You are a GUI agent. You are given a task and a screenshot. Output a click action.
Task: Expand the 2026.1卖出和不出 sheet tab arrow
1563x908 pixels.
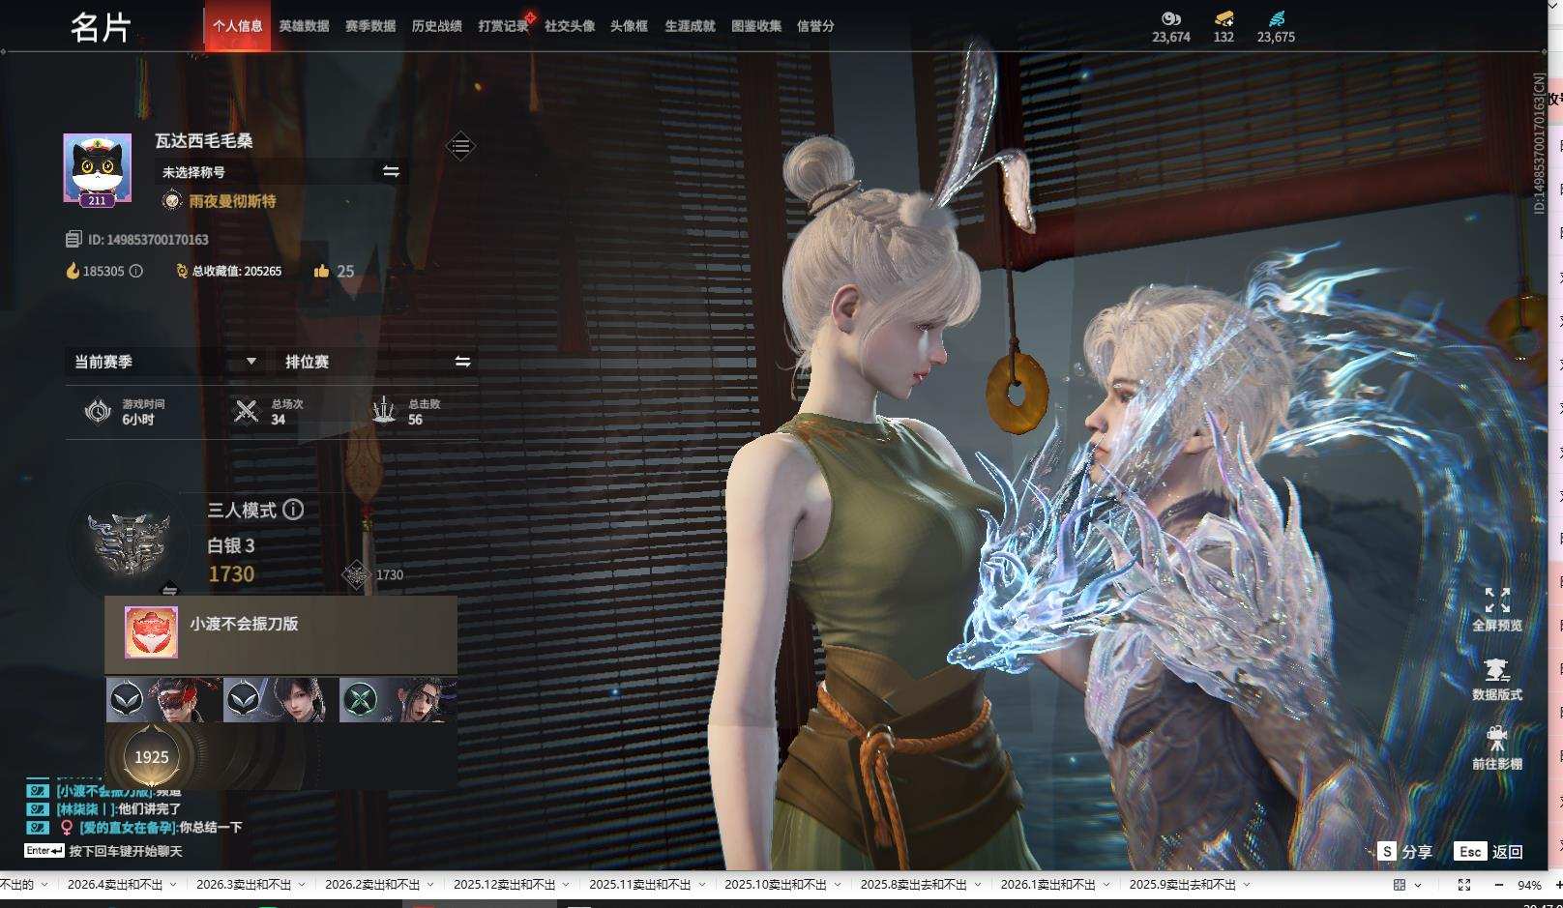(1106, 885)
